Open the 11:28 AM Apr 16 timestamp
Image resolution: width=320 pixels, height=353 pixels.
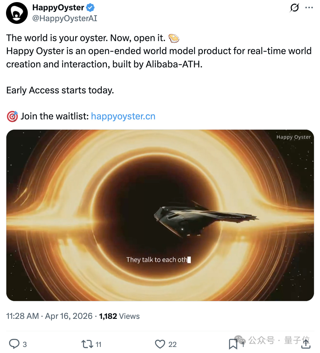click(x=49, y=316)
